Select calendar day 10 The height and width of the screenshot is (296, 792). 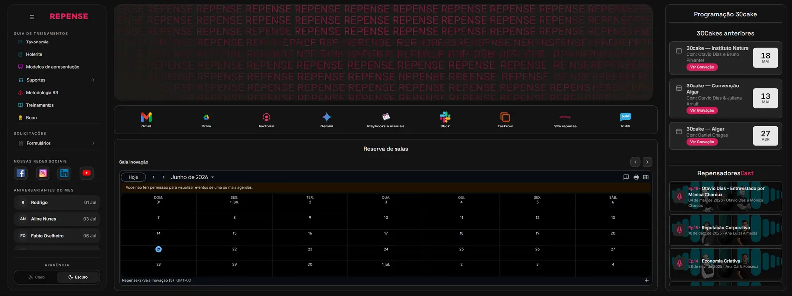(x=386, y=218)
